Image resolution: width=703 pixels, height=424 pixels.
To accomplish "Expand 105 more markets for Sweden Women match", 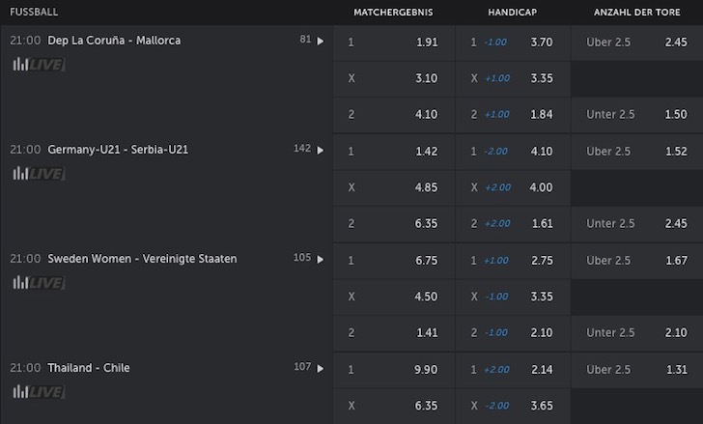I will coord(309,258).
